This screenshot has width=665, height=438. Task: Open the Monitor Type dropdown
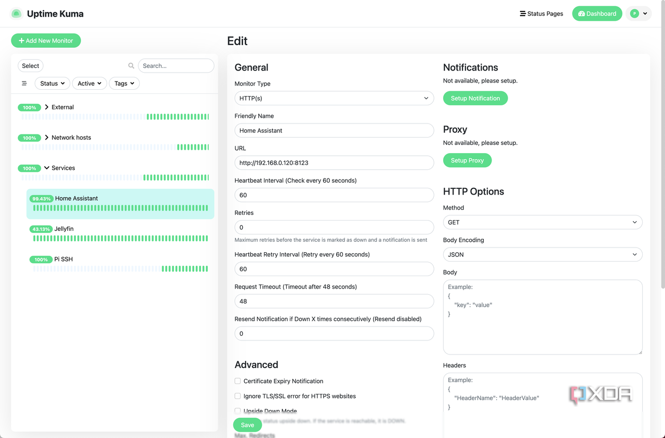(x=334, y=98)
